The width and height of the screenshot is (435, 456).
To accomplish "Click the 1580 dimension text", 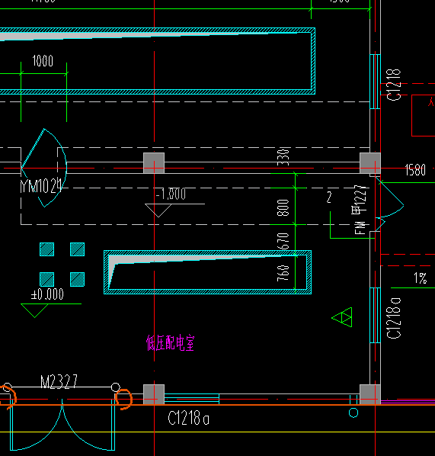I will [x=415, y=170].
